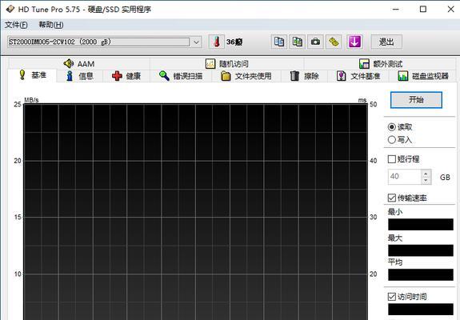This screenshot has height=320, width=460.
Task: Open the 健康 tab with red cross
Action: (126, 76)
